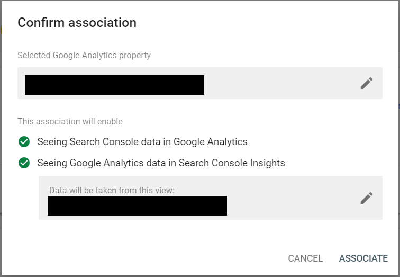This screenshot has height=277, width=400.
Task: Click gray space between property name and pencil
Action: coord(280,83)
